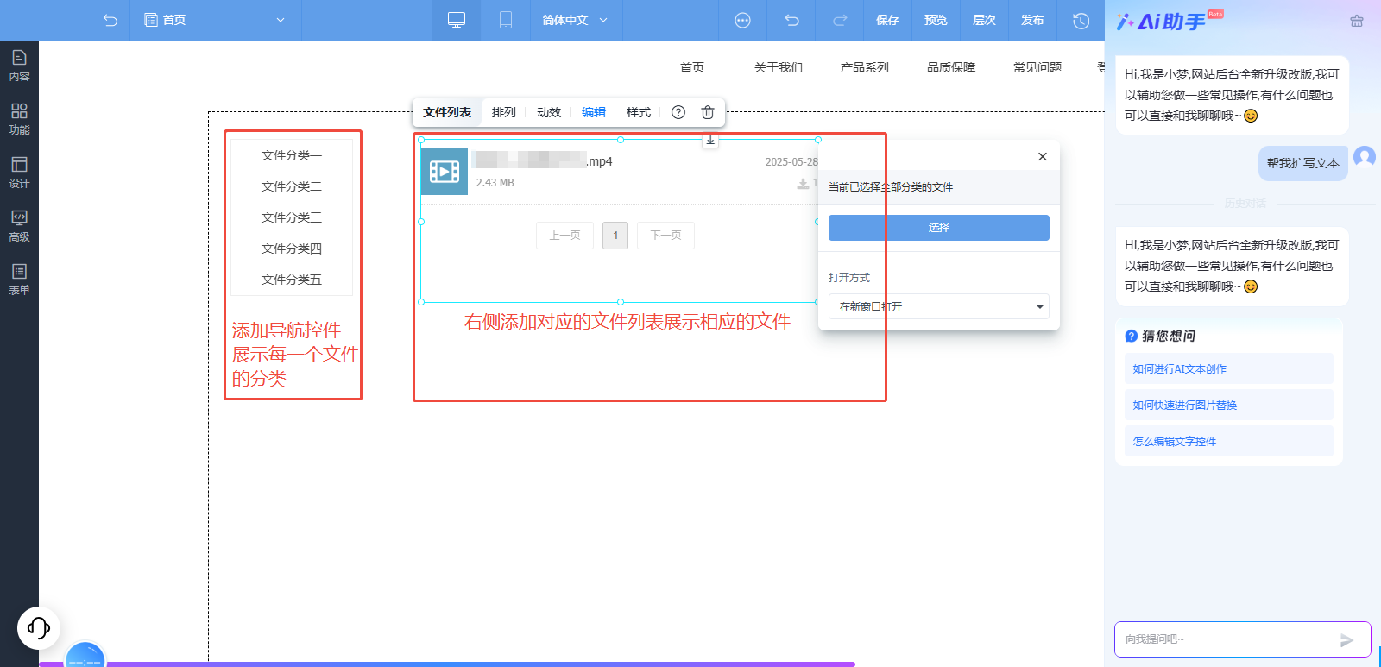
Task: Click suggestion 怎么编辑文字控件
Action: point(1228,441)
